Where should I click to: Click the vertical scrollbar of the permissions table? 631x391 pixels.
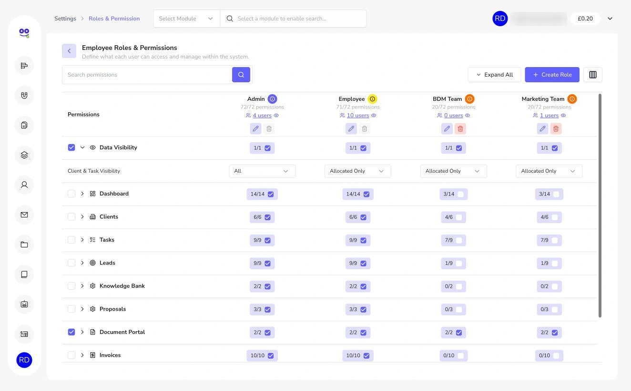click(600, 205)
